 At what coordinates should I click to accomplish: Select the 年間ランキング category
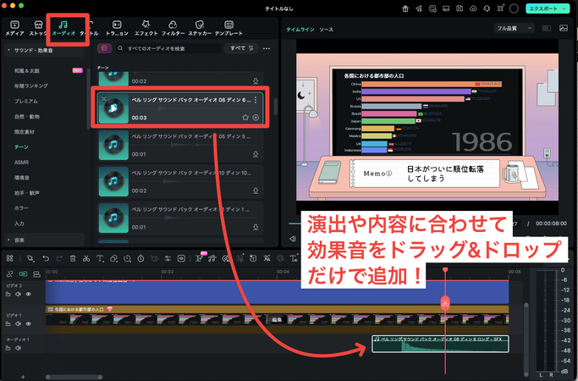coord(31,86)
